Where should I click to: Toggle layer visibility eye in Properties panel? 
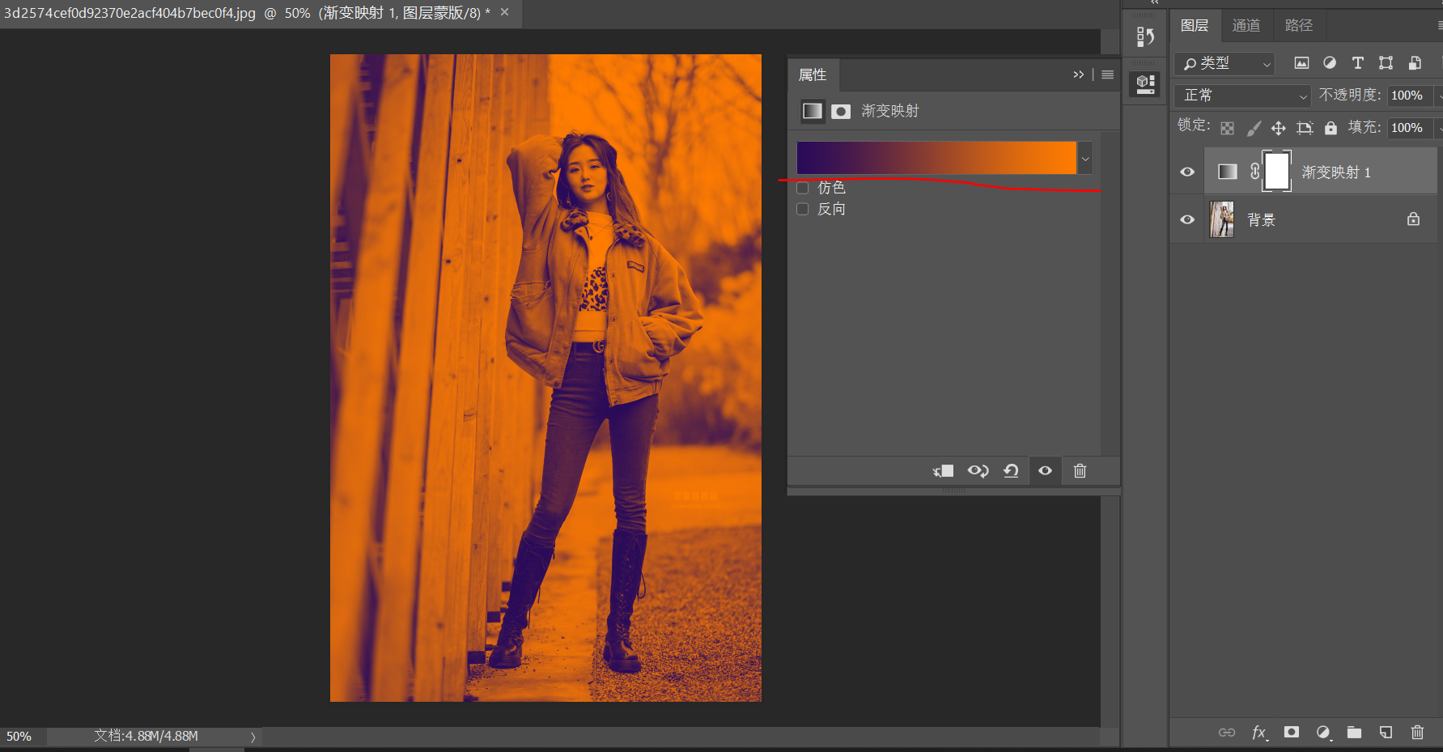1045,471
